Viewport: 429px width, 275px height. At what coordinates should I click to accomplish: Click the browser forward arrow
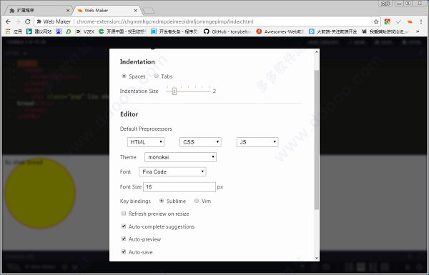[18, 21]
